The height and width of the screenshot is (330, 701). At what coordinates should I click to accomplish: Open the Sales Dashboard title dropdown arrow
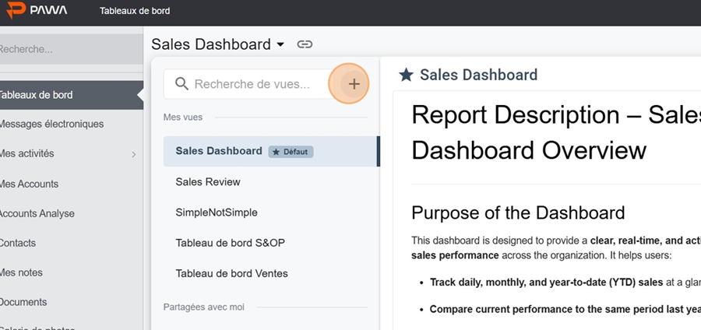click(x=280, y=45)
